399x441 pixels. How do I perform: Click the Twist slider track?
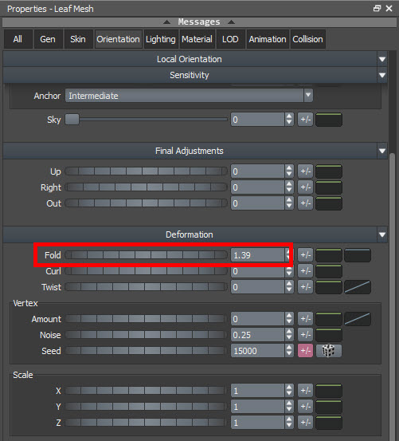coord(147,287)
